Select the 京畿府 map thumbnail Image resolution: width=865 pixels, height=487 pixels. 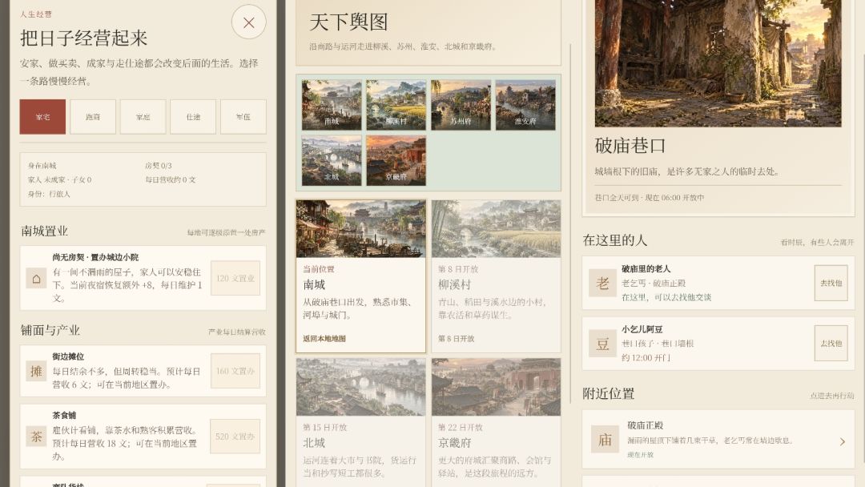(x=396, y=160)
